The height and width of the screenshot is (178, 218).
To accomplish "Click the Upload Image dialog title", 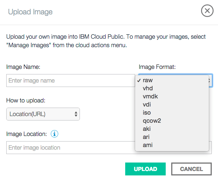I will [30, 12].
